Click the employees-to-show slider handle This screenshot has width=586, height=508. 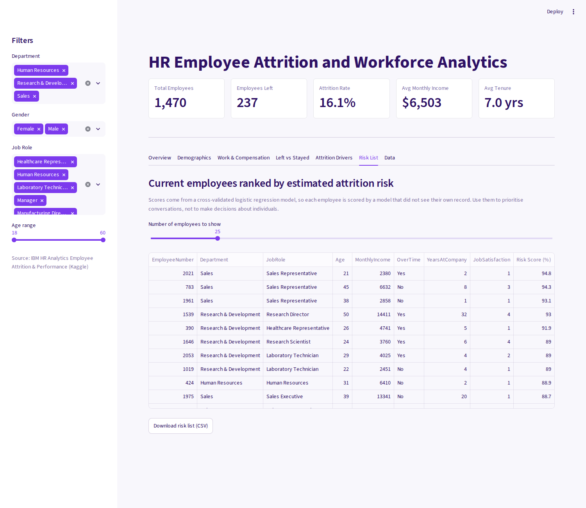tap(218, 238)
